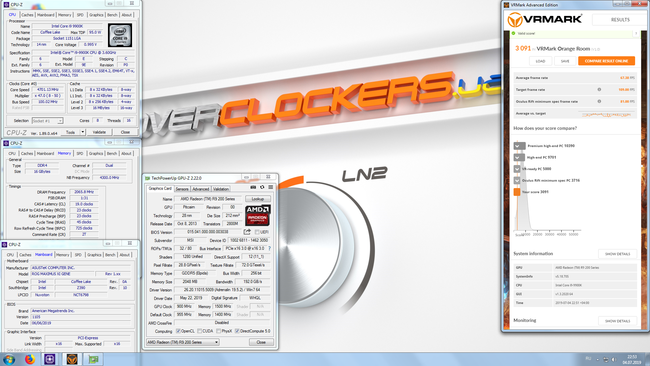Toggle the OpenCL checkbox
650x366 pixels.
pos(178,331)
